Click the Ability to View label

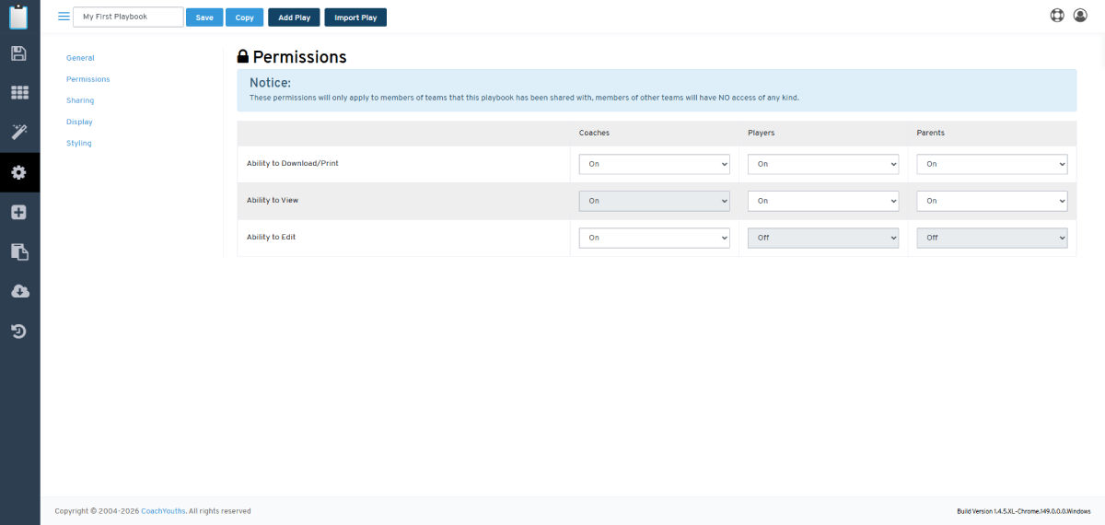click(273, 200)
